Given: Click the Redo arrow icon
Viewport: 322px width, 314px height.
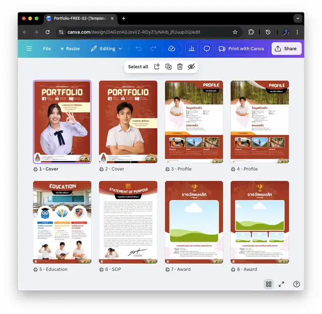Looking at the screenshot, I should [x=153, y=49].
